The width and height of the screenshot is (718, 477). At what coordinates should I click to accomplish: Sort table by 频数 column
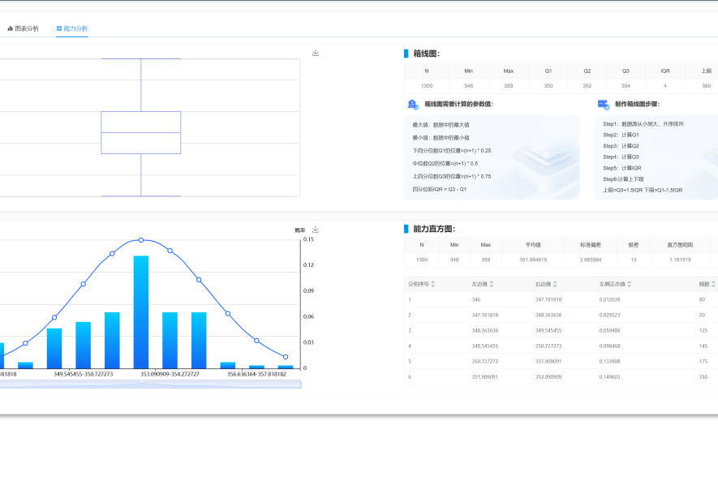pyautogui.click(x=713, y=284)
